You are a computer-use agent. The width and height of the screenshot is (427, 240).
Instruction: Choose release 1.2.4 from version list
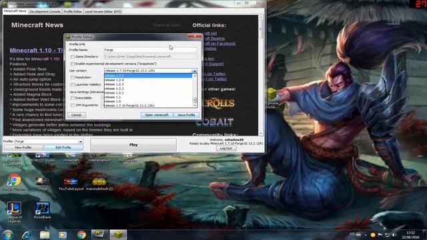coord(148,80)
